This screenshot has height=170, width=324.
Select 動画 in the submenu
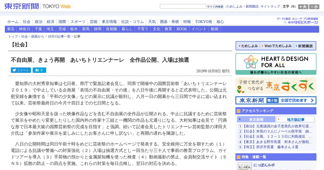coord(215,29)
